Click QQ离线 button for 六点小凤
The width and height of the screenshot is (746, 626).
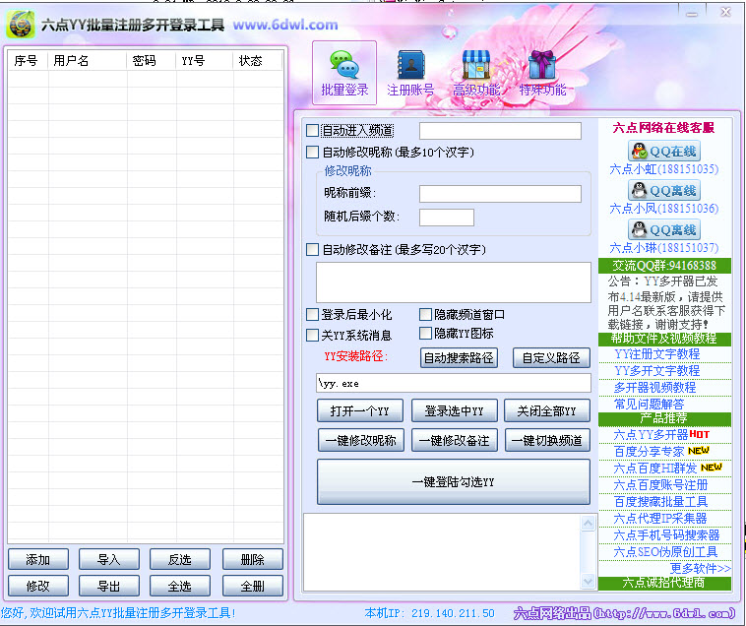[663, 191]
